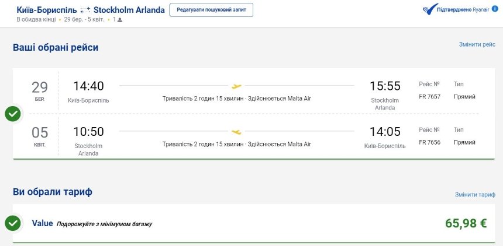Select the 65,98 € fare price

click(466, 223)
